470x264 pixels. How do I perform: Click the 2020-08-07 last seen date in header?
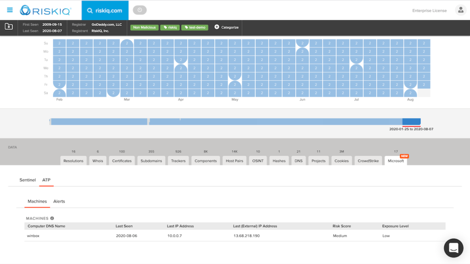pos(52,31)
